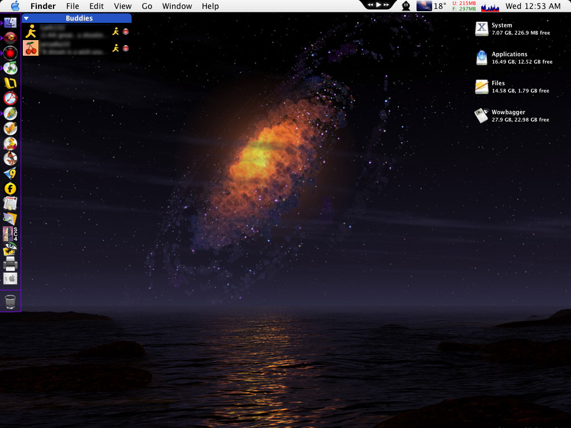Click the text '27.9 GB, 22.98 GB free'
Image resolution: width=571 pixels, height=428 pixels.
click(x=520, y=120)
